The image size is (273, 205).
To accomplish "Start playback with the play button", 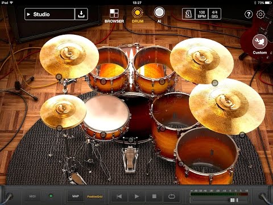I will tap(136, 196).
